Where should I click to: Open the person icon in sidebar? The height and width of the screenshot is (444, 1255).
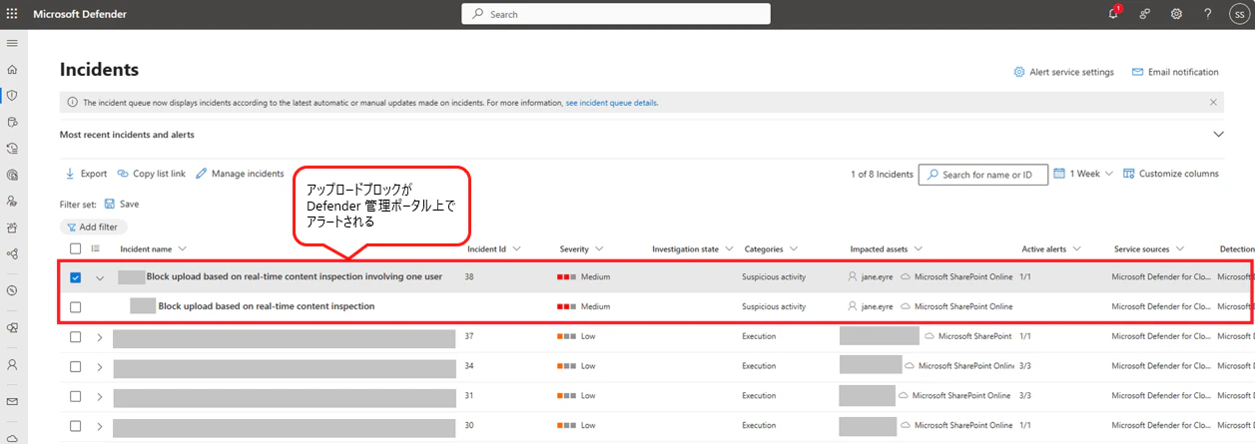12,365
